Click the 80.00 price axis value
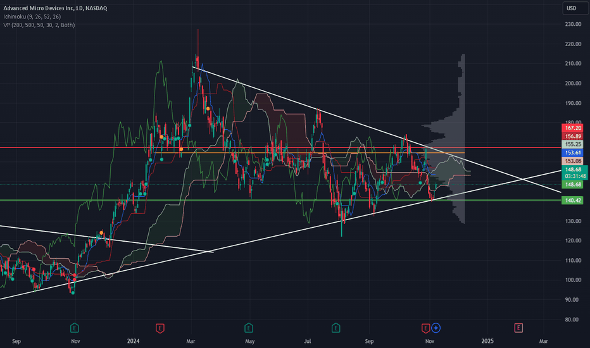590x348 pixels. pos(573,320)
